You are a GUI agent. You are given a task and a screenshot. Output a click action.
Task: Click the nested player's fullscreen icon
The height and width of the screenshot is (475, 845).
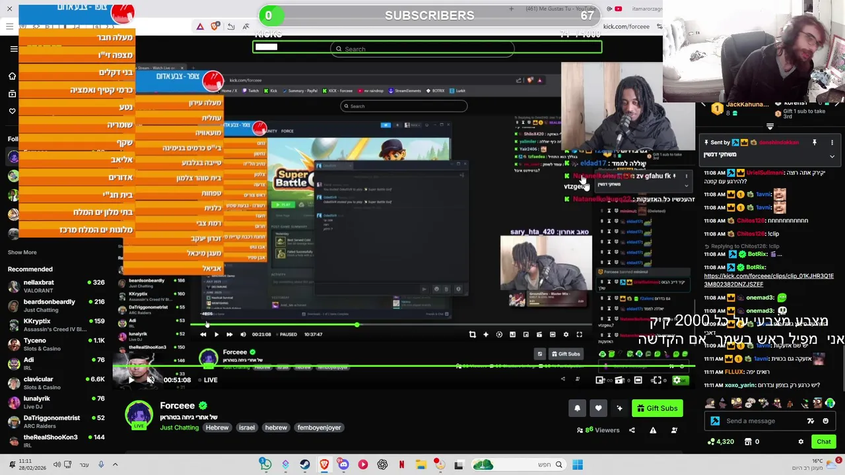(579, 334)
